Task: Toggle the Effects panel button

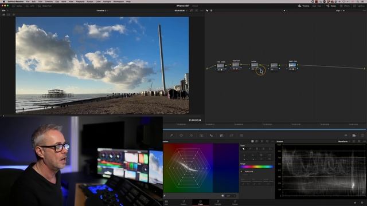Action: 345,6
